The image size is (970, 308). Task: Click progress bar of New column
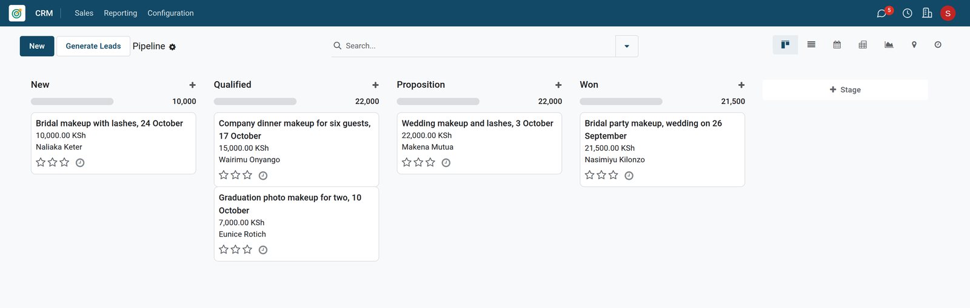point(72,102)
